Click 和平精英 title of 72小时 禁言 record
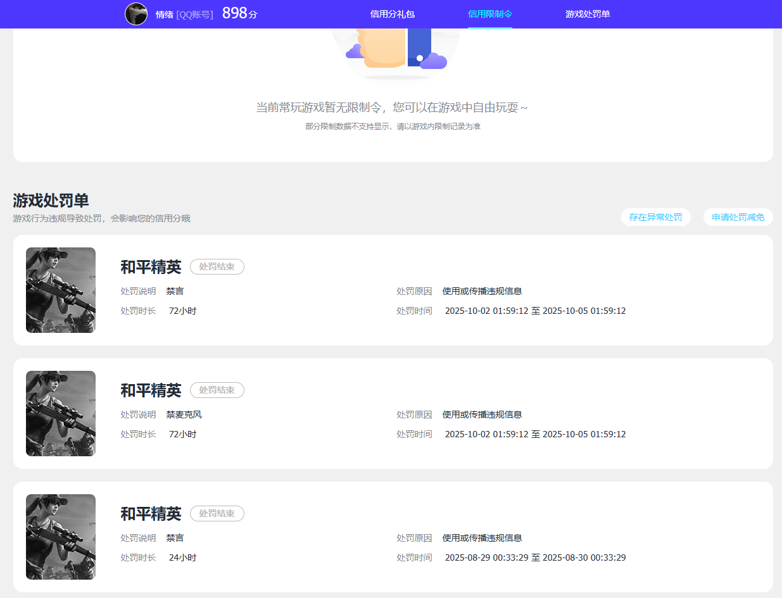This screenshot has width=782, height=598. [x=151, y=267]
